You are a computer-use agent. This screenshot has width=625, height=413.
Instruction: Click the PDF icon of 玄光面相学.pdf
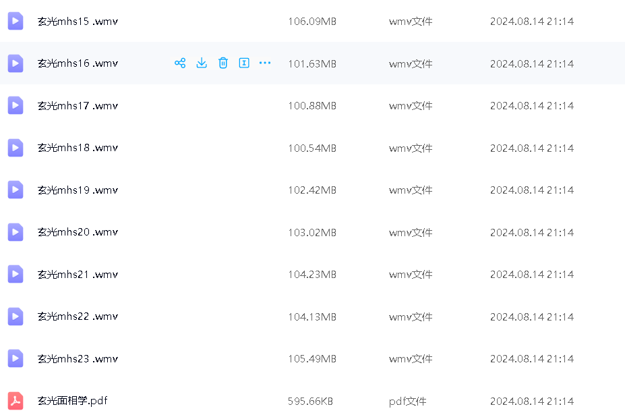click(16, 401)
